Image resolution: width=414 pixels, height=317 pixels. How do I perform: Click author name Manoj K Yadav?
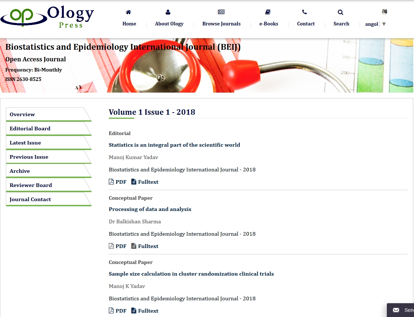click(x=127, y=286)
